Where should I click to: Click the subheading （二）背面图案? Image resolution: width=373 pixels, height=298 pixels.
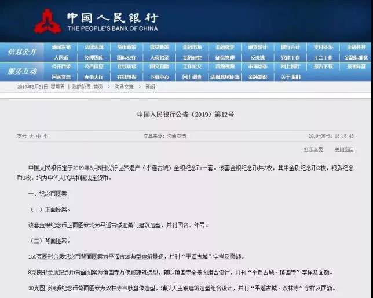49,241
